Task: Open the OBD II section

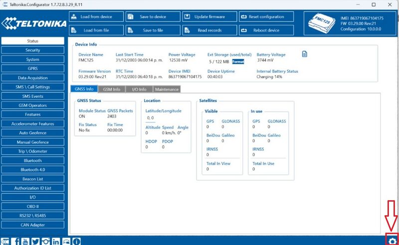Action: pyautogui.click(x=33, y=206)
